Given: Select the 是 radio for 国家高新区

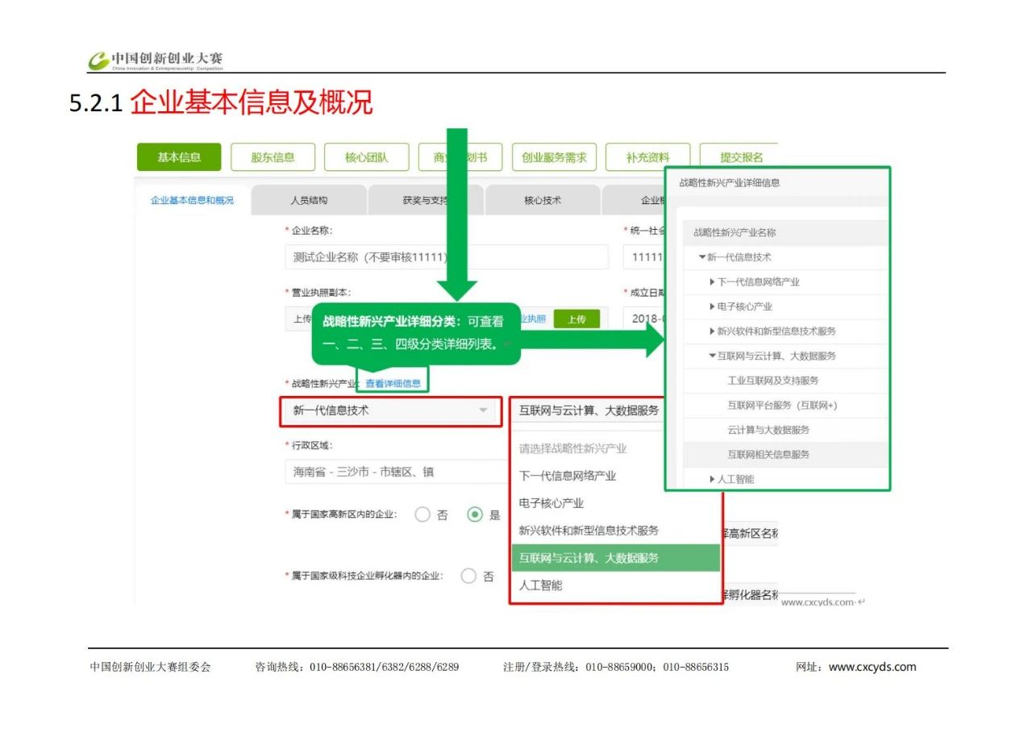Looking at the screenshot, I should tap(476, 515).
